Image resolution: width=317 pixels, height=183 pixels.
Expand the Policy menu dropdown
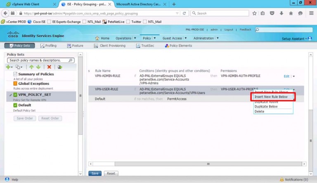point(155,38)
